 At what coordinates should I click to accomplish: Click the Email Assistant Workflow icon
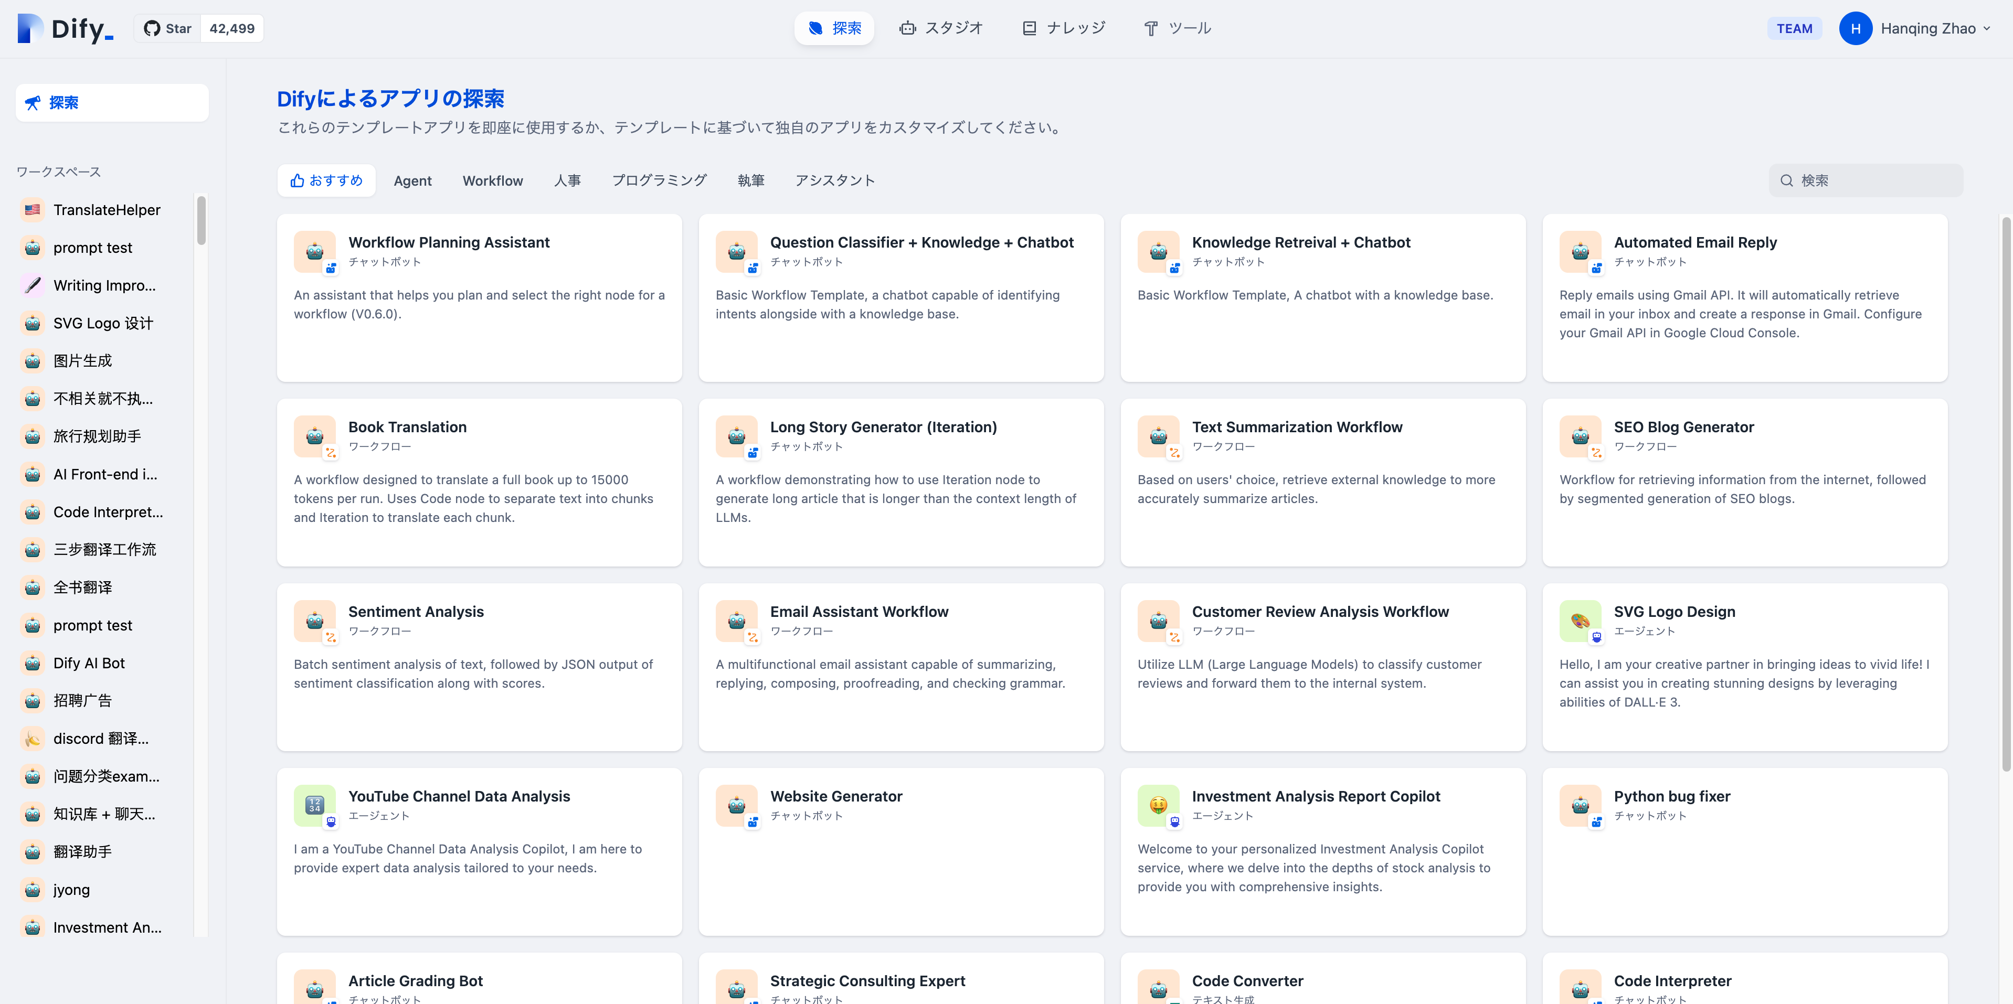click(x=736, y=621)
